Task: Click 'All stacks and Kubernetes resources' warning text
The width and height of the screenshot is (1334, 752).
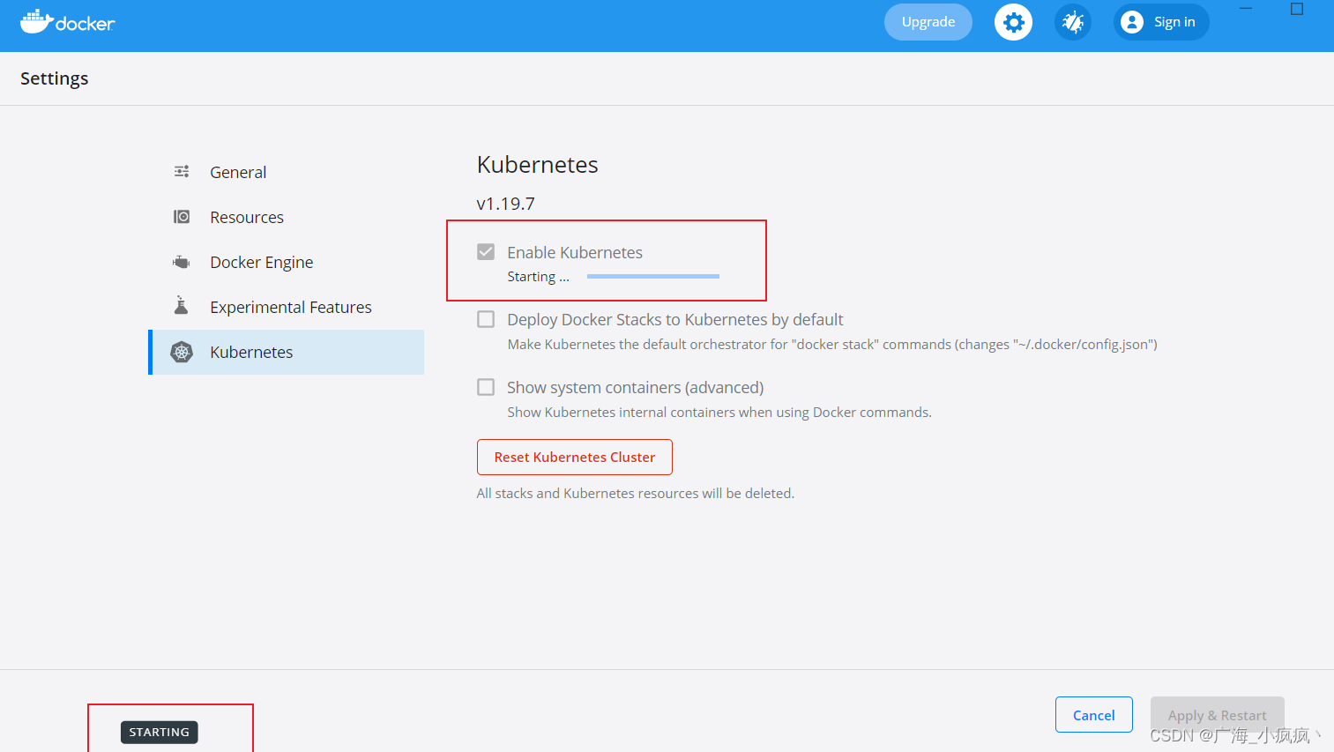Action: pyautogui.click(x=636, y=493)
